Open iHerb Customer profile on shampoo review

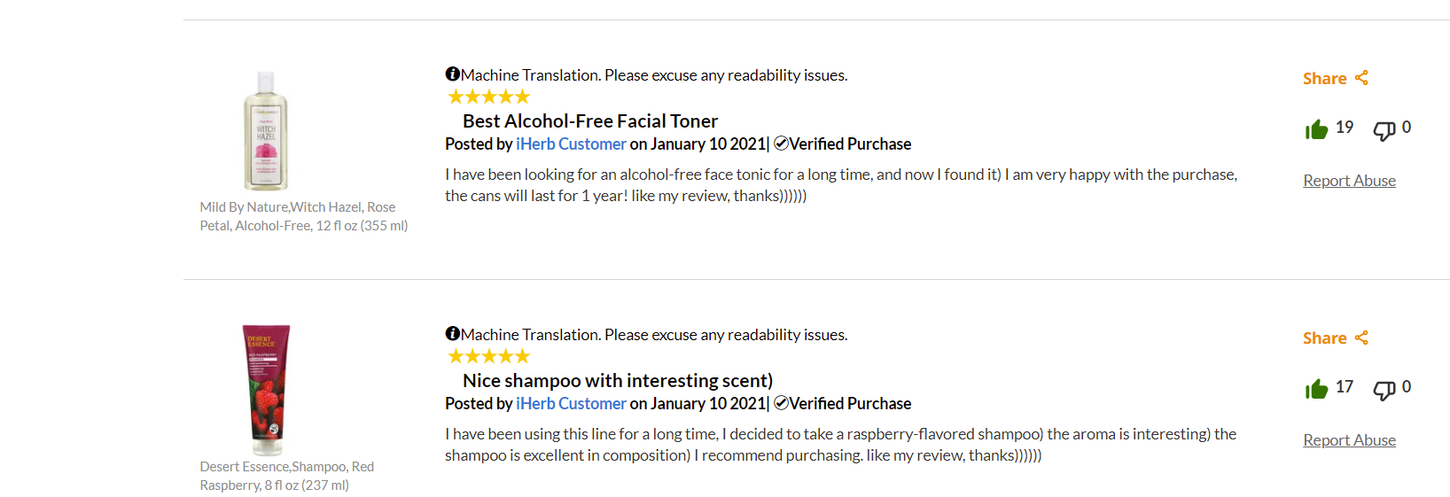571,403
